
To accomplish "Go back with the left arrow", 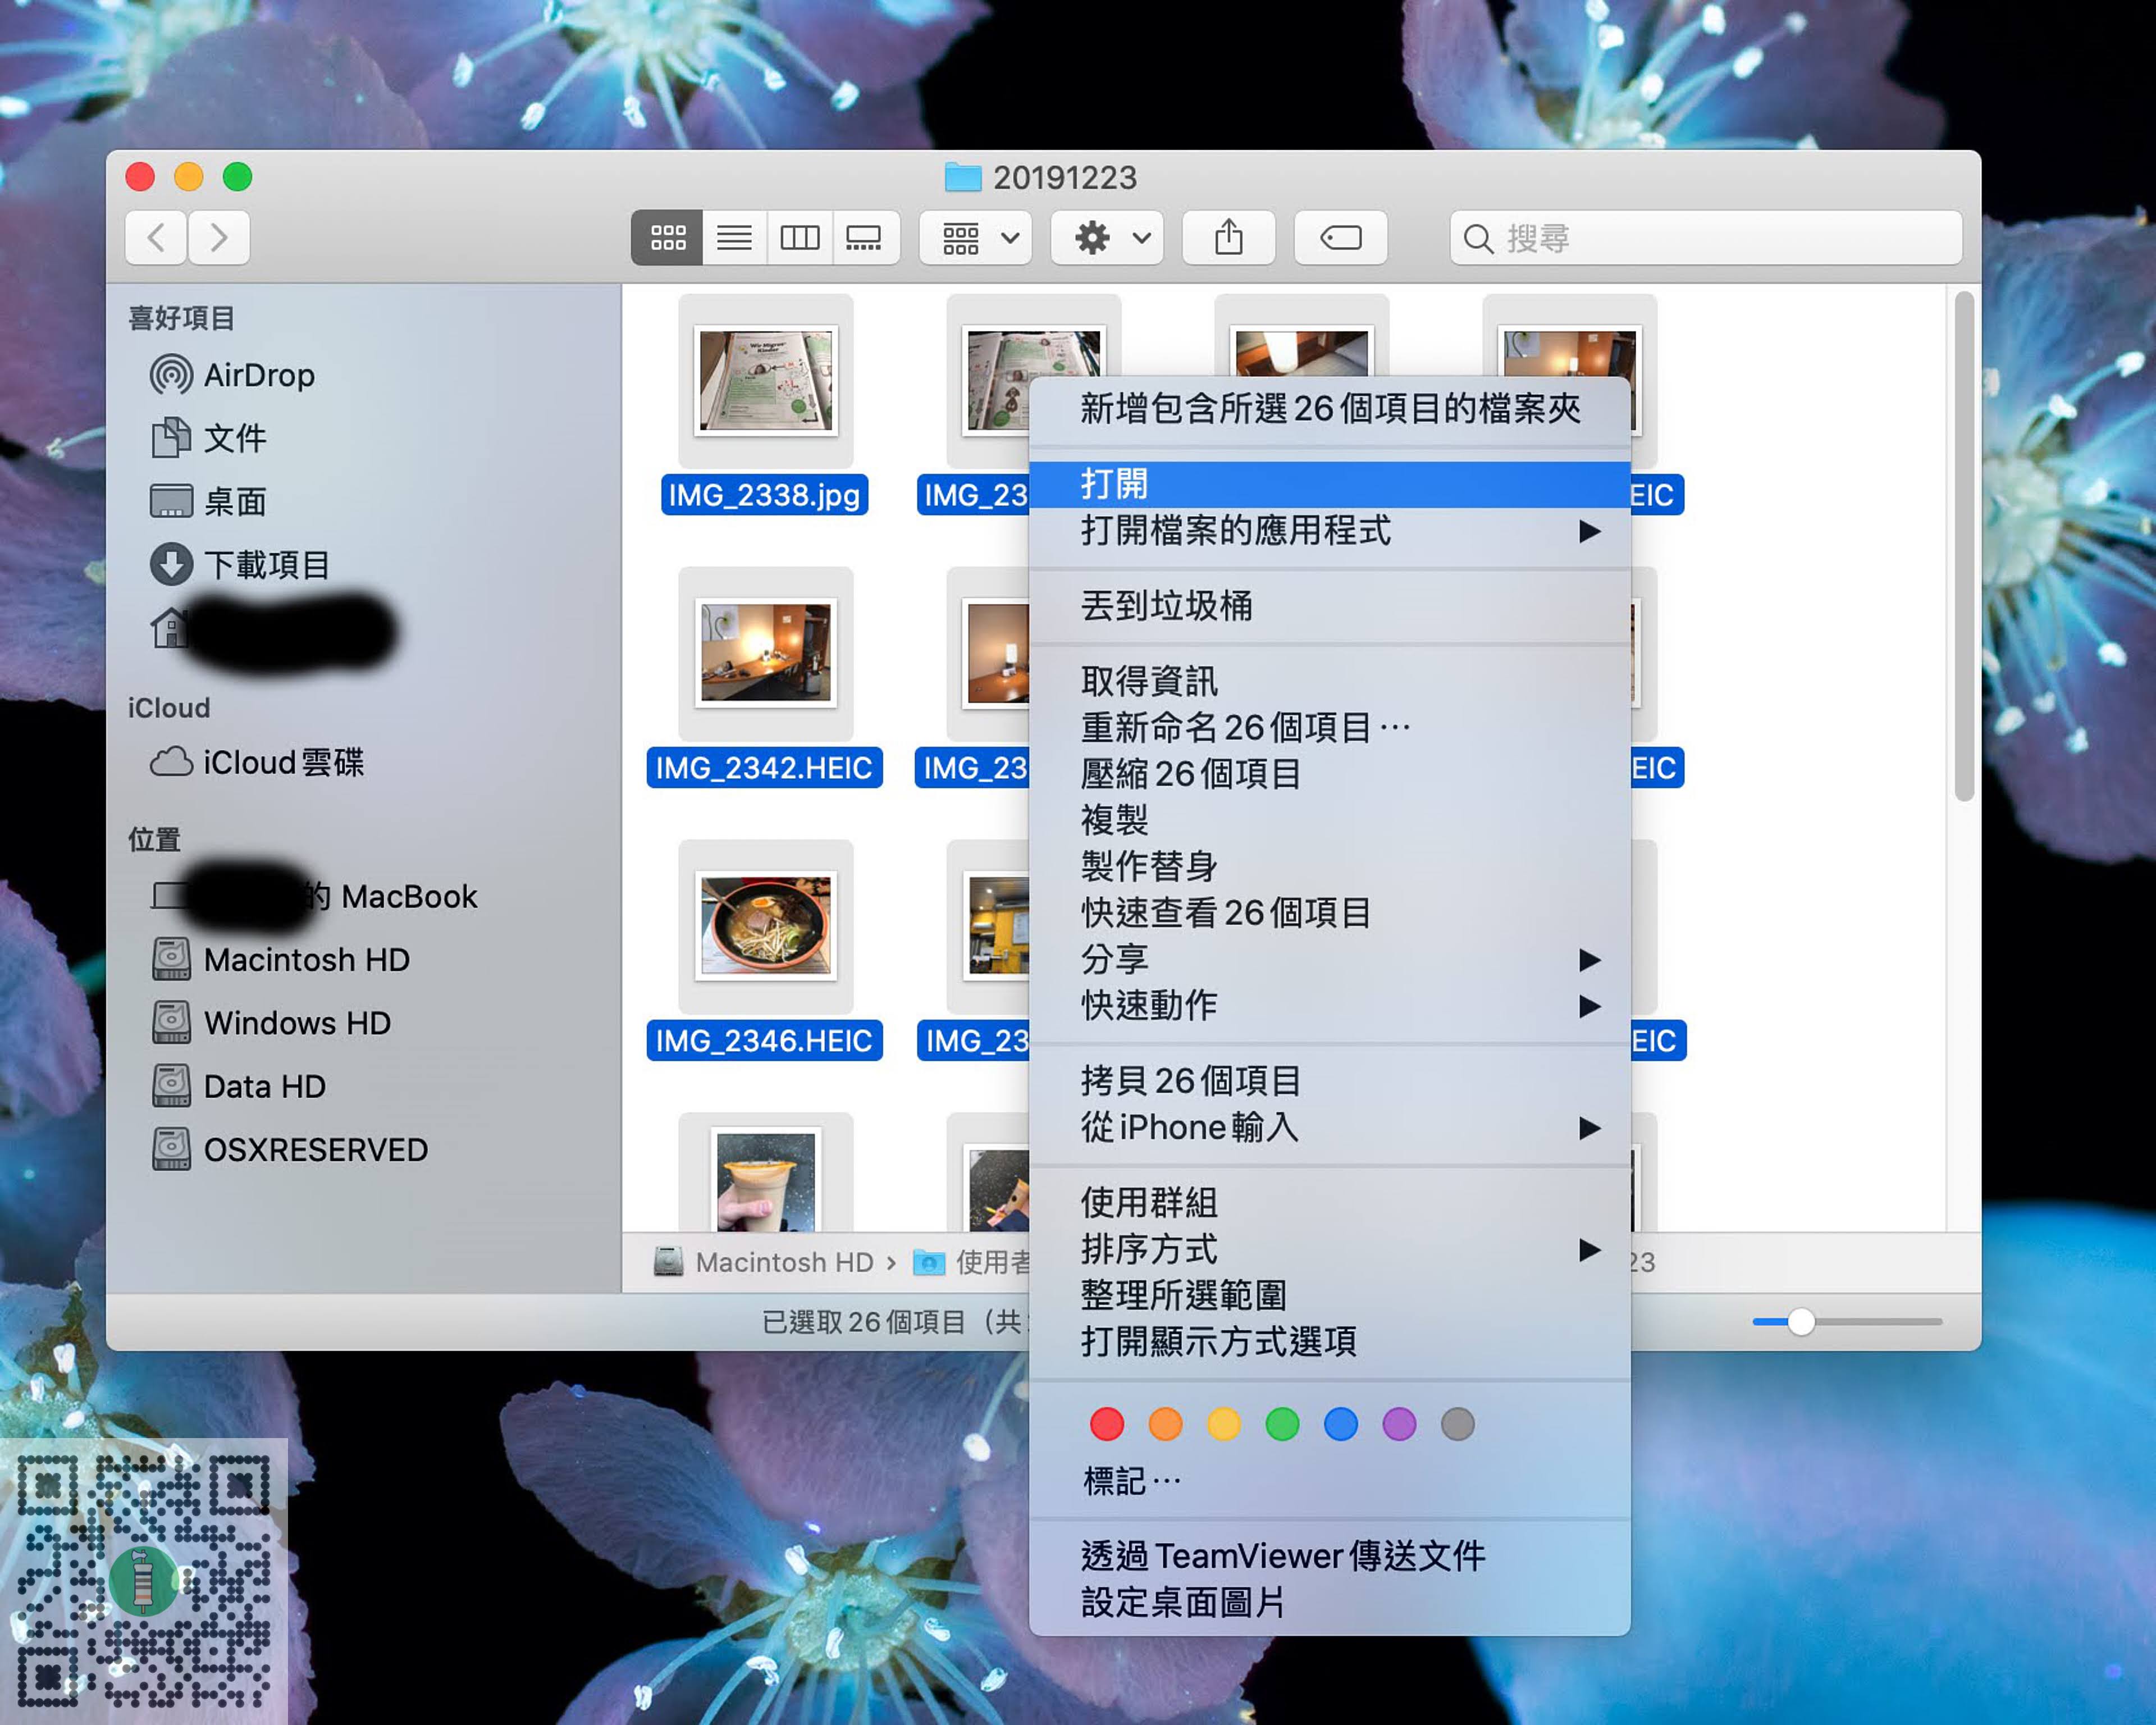I will click(156, 237).
